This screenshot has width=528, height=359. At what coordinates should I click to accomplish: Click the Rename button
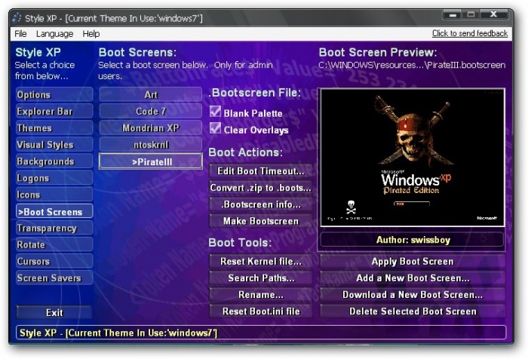click(x=261, y=295)
